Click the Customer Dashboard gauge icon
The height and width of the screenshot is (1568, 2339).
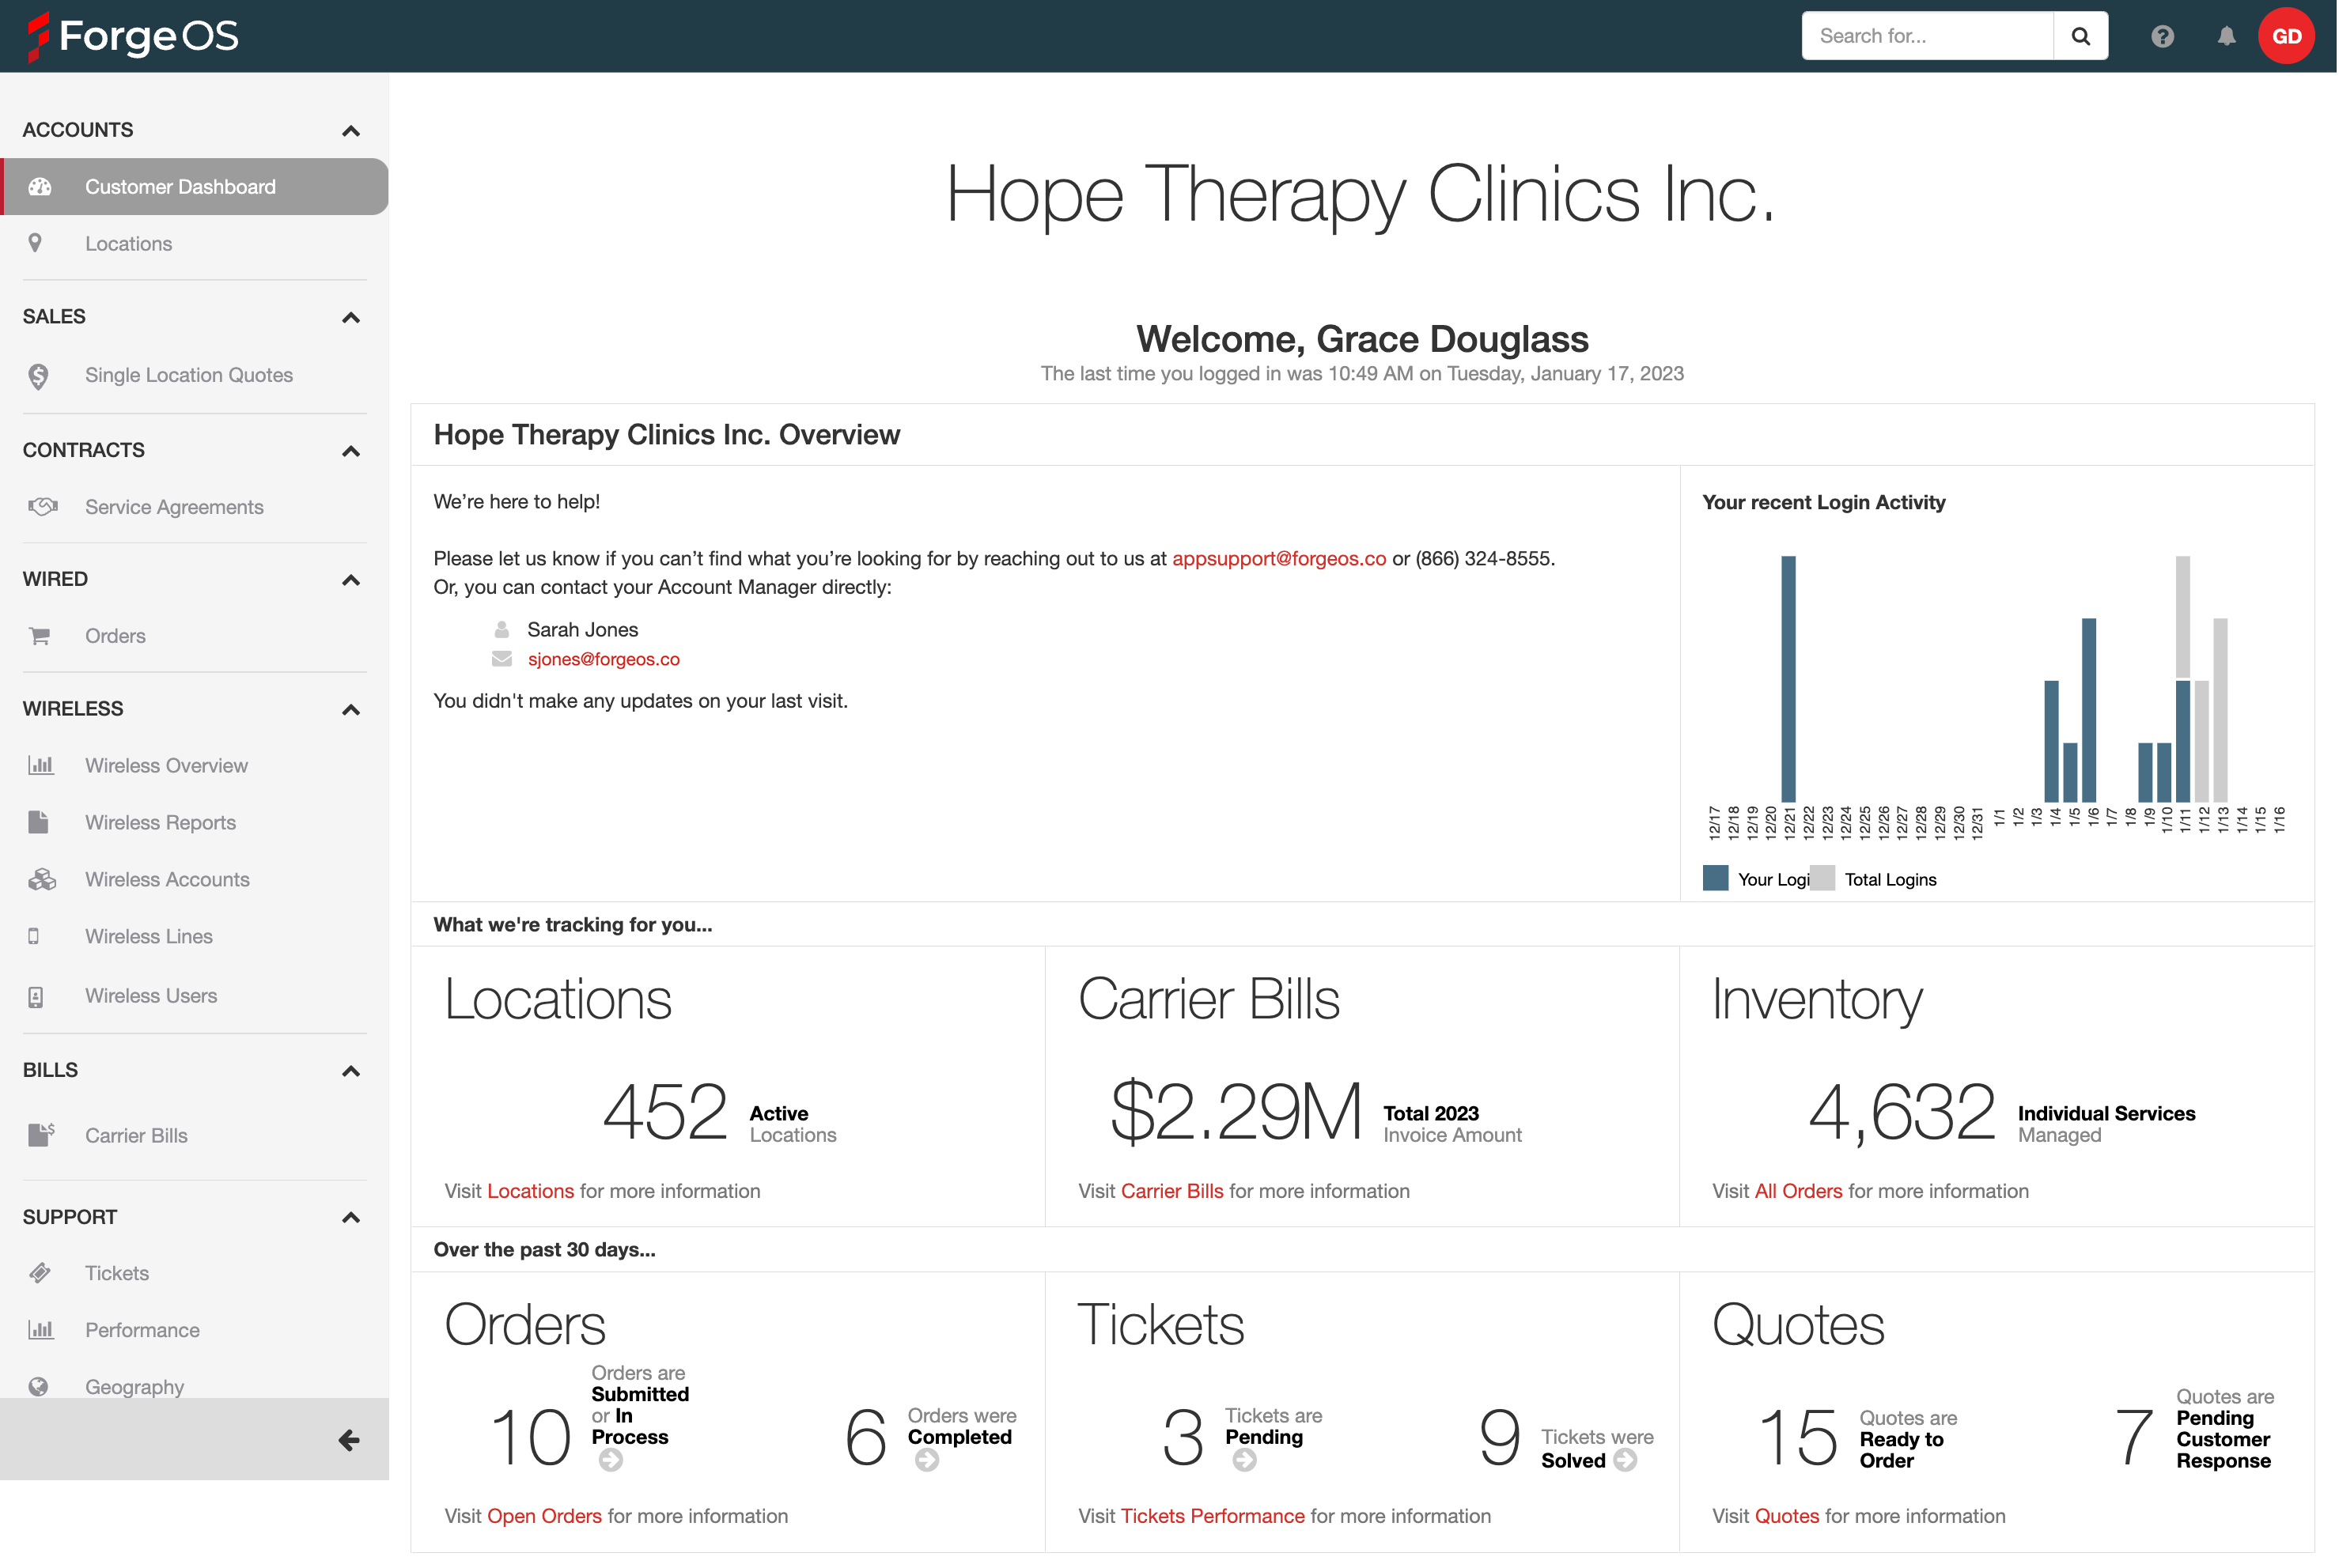click(x=40, y=187)
